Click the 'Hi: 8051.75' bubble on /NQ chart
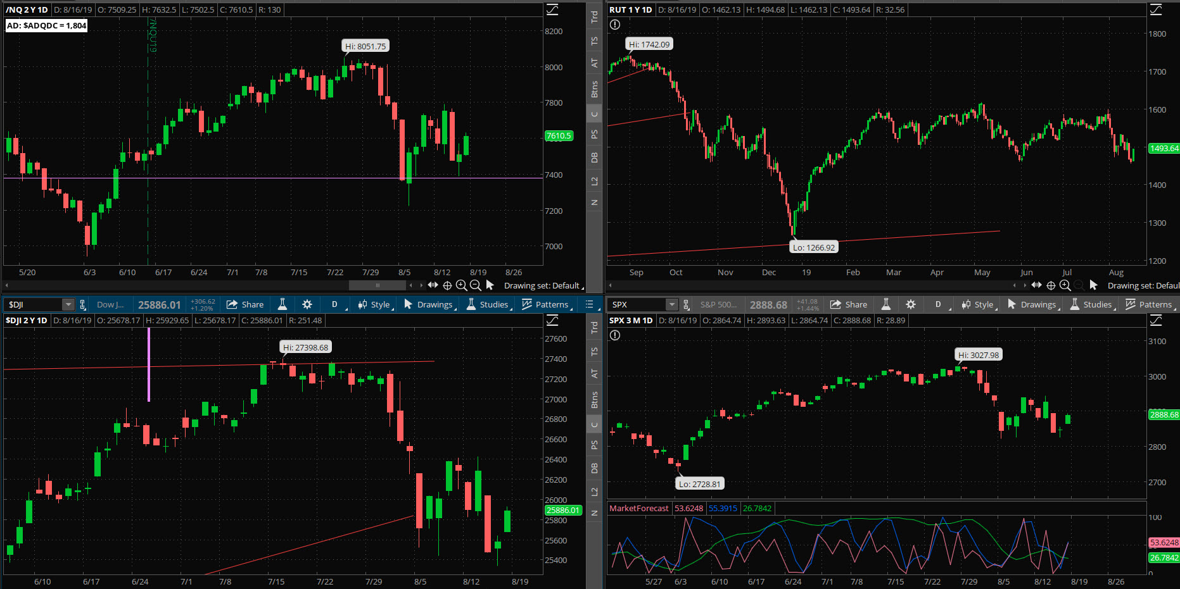This screenshot has width=1180, height=589. pyautogui.click(x=365, y=46)
